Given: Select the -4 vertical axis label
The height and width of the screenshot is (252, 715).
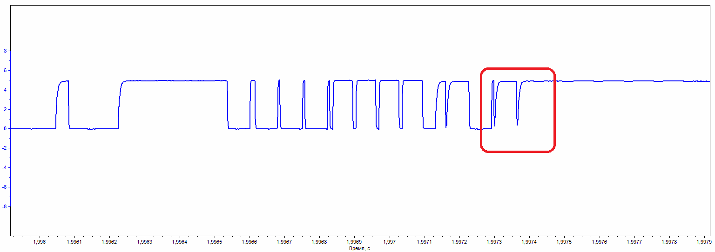Looking at the screenshot, I should click(x=3, y=168).
